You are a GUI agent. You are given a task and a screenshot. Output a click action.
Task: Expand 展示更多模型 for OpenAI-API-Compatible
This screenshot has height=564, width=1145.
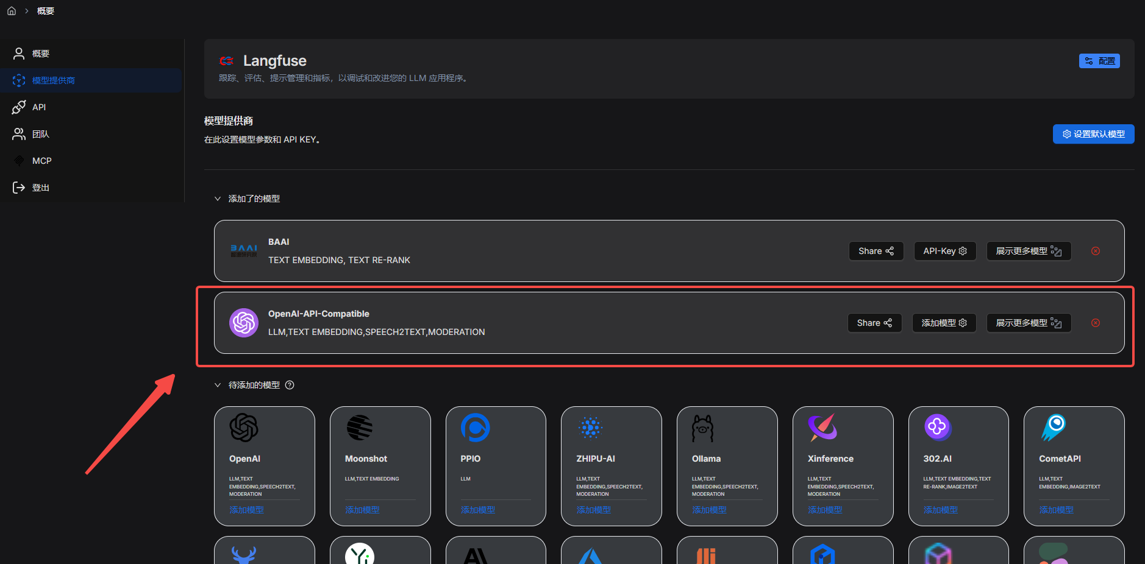(x=1029, y=323)
